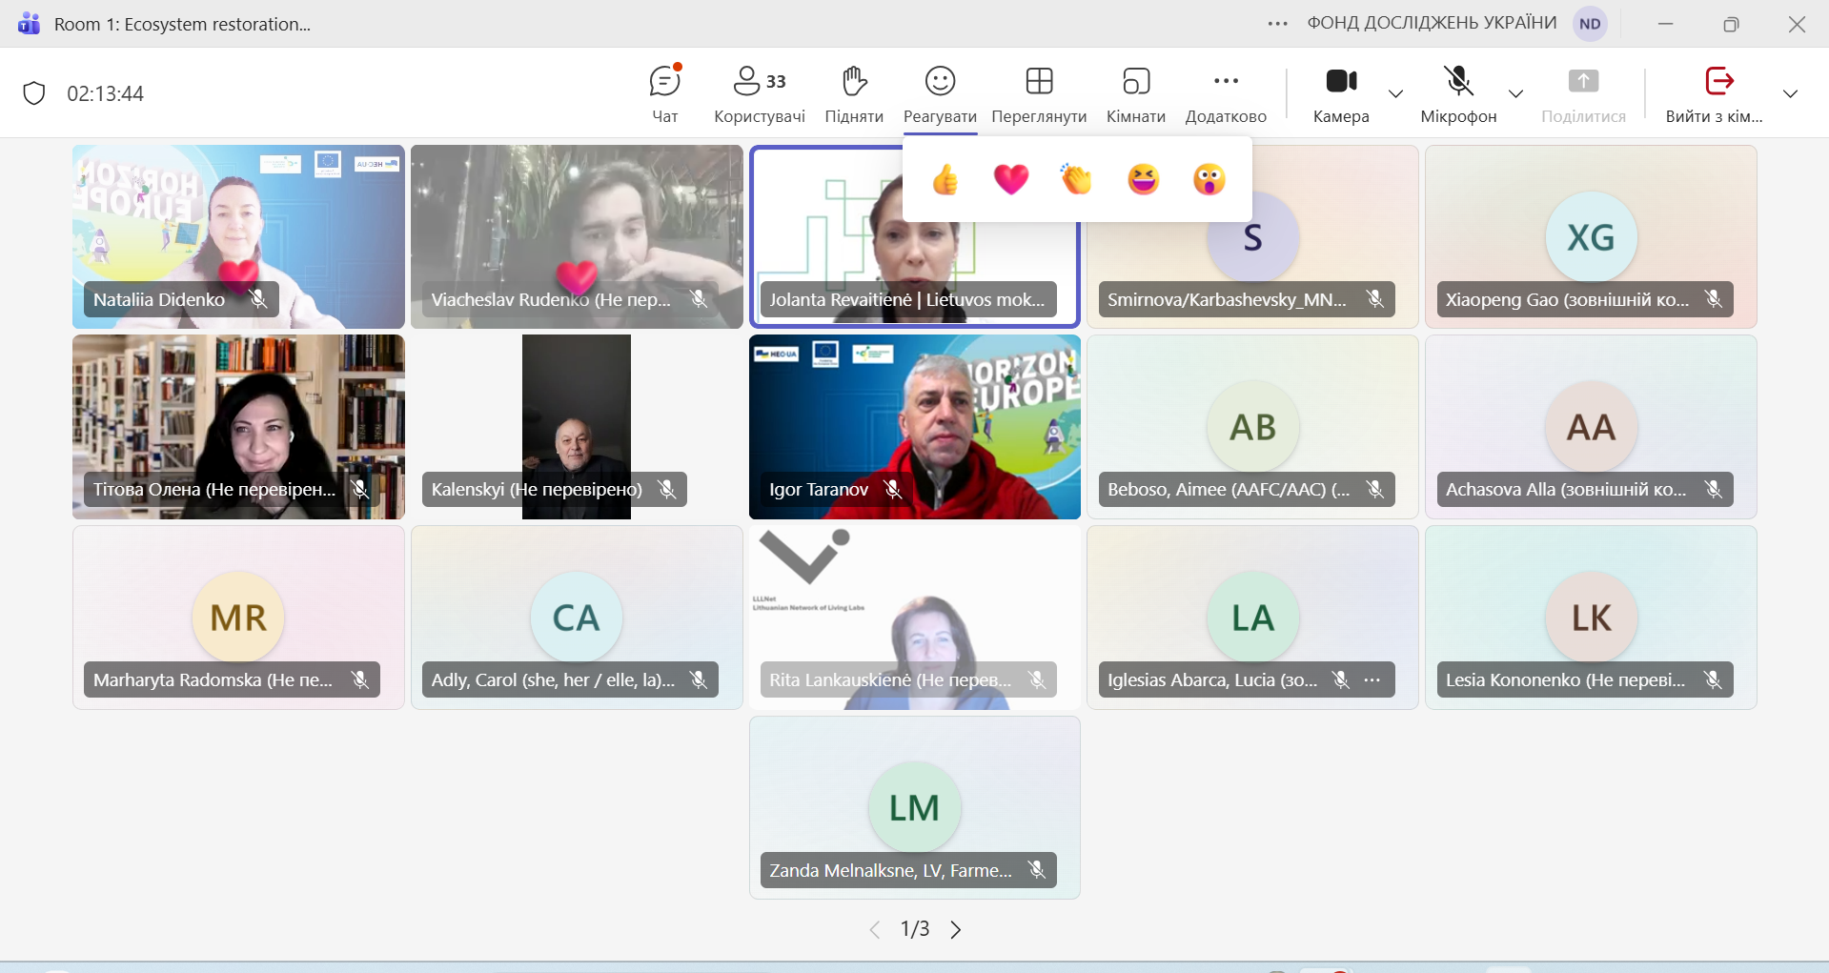This screenshot has width=1829, height=973.
Task: Open the Додатково more actions menu
Action: (1226, 93)
